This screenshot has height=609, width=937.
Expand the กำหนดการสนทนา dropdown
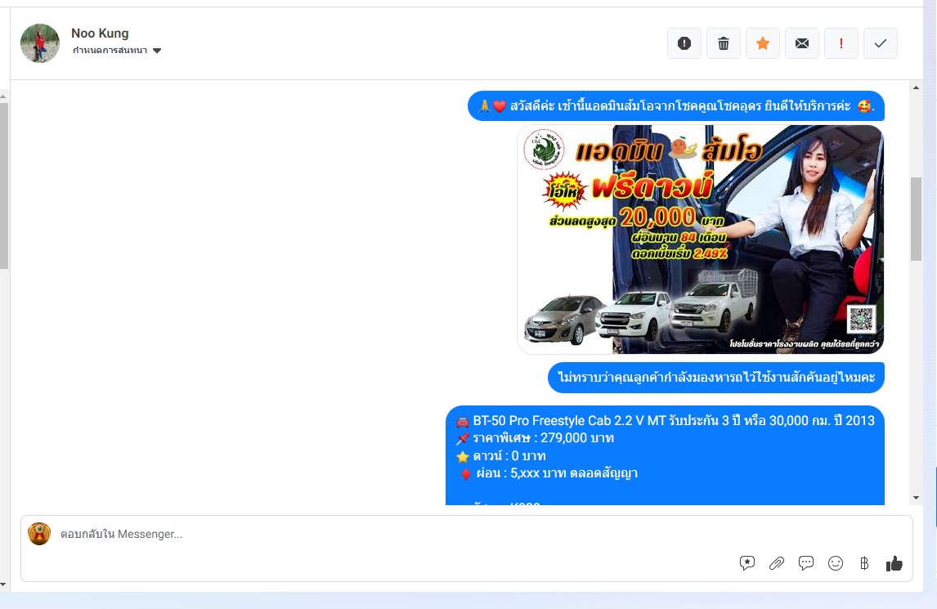point(117,50)
